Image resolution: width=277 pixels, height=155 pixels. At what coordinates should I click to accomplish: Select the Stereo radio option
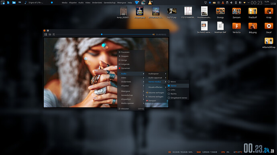(178, 86)
